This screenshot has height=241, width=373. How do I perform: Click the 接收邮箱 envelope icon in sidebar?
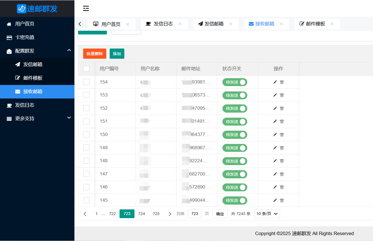[17, 91]
